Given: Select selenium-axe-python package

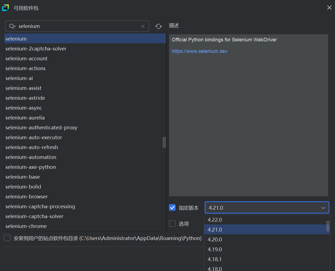Looking at the screenshot, I should pyautogui.click(x=85, y=167).
